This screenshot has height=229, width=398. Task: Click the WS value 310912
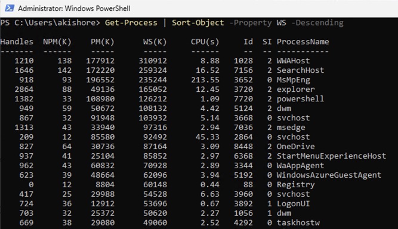(153, 61)
